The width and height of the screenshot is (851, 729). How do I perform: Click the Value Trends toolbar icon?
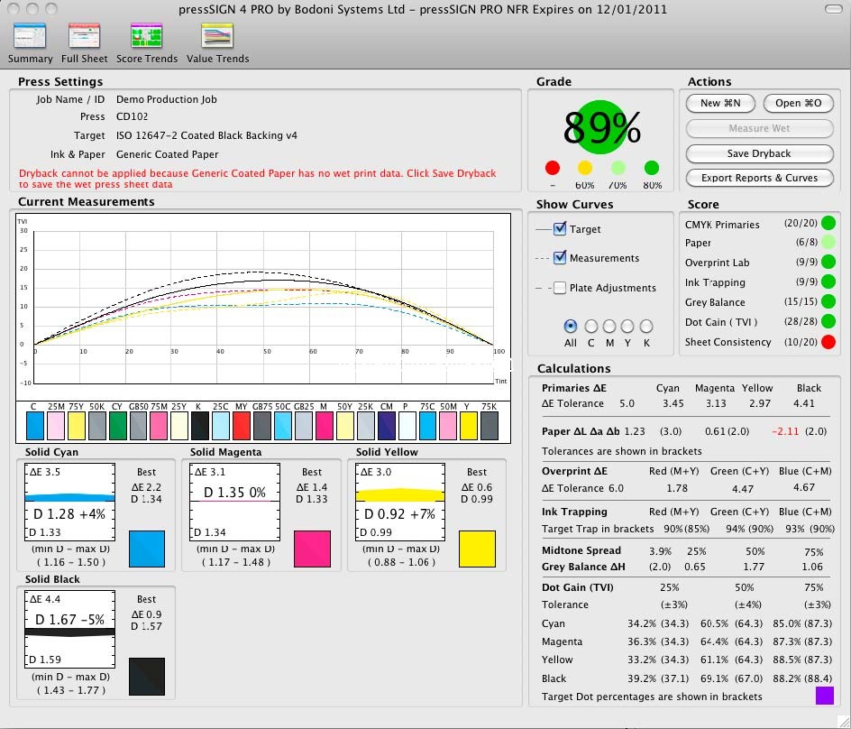click(217, 36)
